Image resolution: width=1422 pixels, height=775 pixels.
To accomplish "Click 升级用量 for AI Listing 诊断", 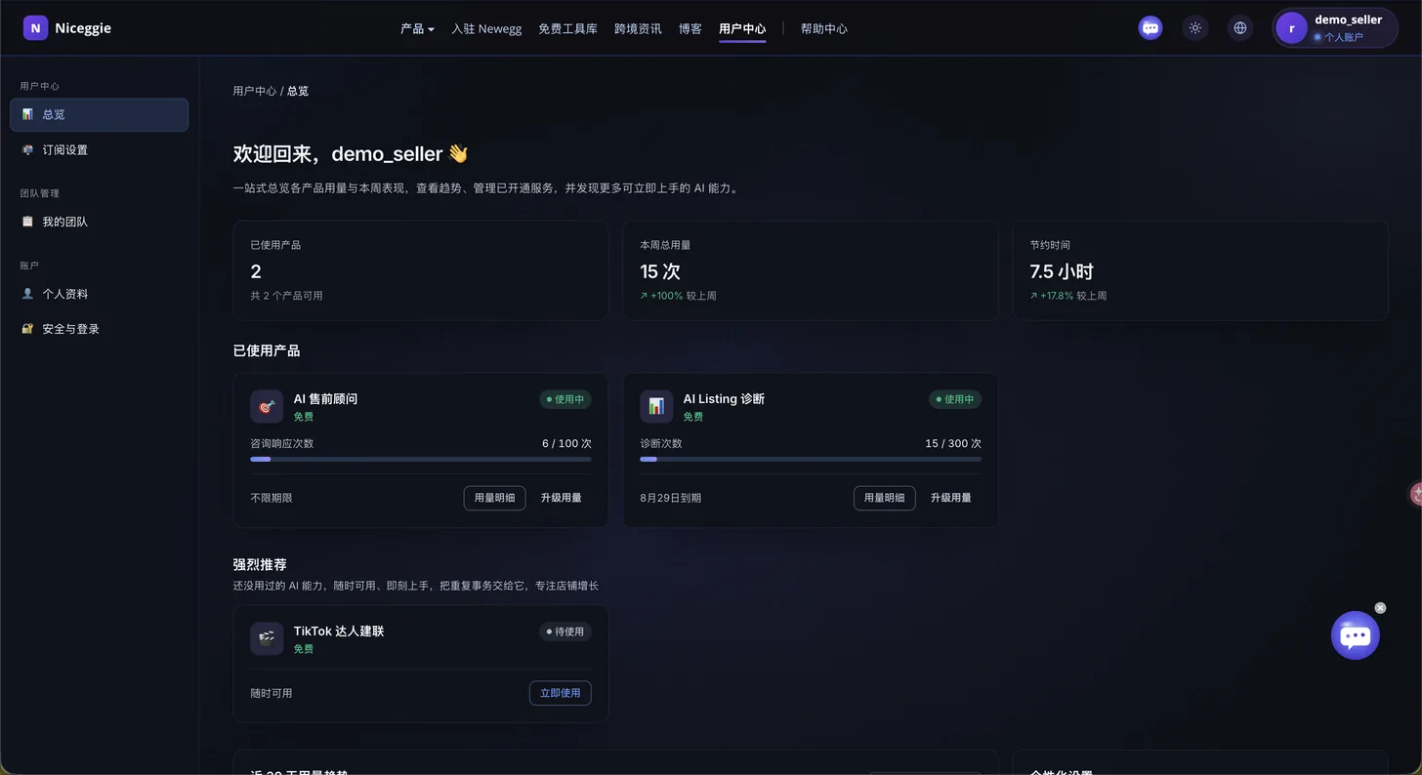I will (951, 498).
